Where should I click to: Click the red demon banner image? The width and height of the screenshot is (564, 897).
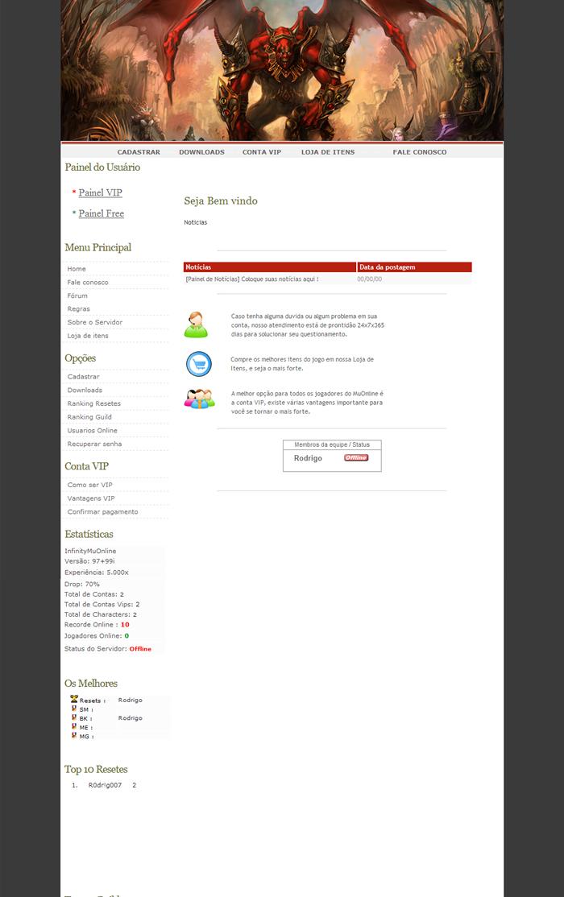pos(282,70)
